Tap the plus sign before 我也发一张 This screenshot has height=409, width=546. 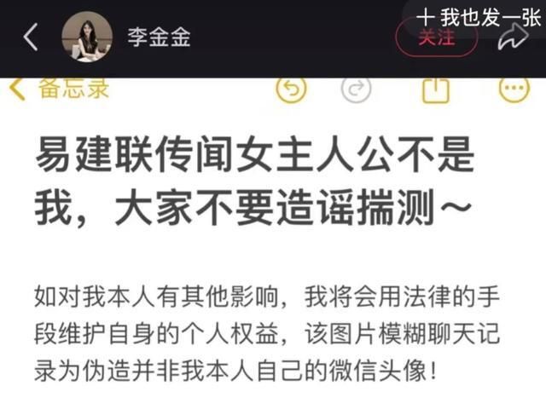point(426,18)
